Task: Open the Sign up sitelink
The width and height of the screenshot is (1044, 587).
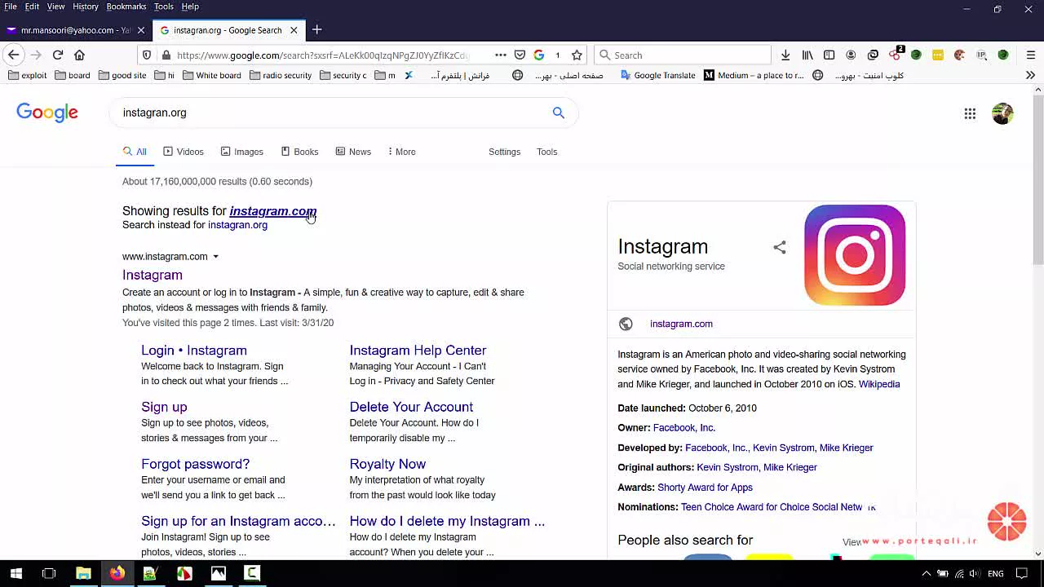Action: pyautogui.click(x=164, y=407)
